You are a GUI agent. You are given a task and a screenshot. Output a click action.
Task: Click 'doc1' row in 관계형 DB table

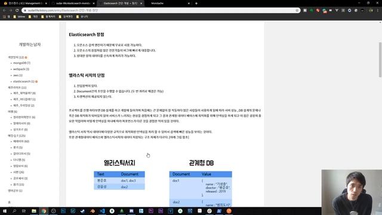click(201, 188)
